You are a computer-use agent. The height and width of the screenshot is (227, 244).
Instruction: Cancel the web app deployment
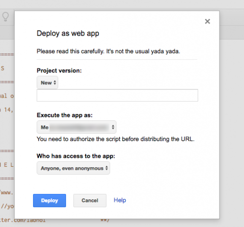(x=90, y=200)
